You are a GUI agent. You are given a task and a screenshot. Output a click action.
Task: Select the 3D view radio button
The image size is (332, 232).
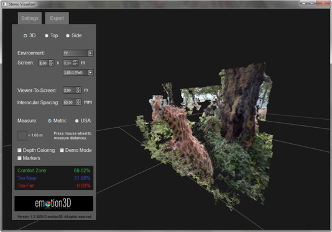(25, 35)
